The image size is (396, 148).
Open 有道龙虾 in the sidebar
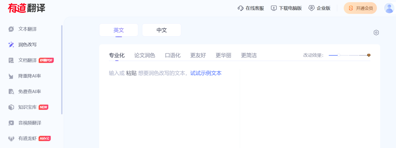point(27,138)
